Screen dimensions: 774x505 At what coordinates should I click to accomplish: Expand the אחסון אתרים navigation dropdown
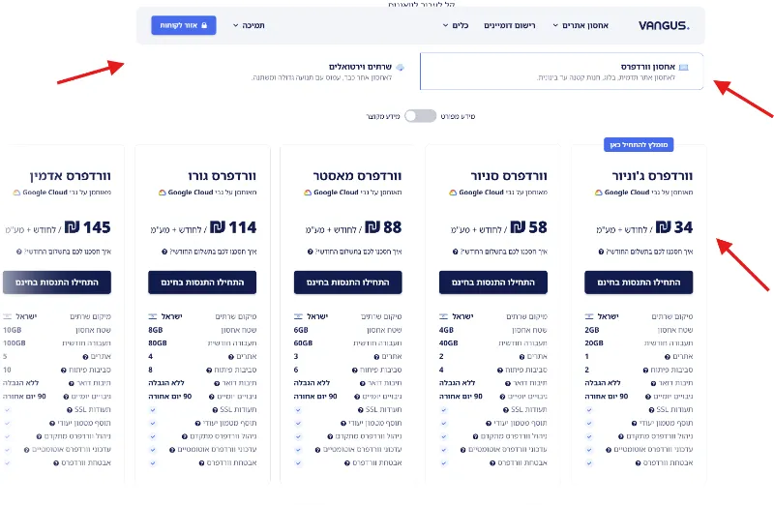tap(580, 25)
